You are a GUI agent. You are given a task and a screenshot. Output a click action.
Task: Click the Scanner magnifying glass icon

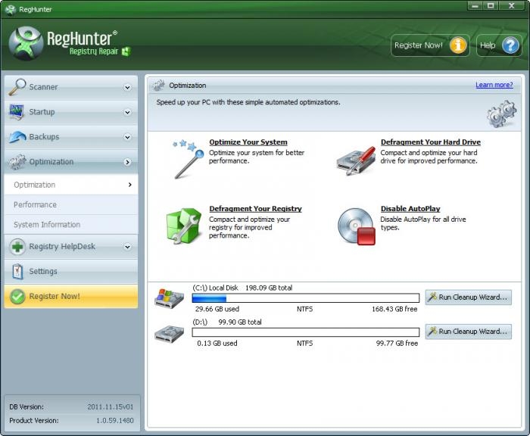click(17, 87)
